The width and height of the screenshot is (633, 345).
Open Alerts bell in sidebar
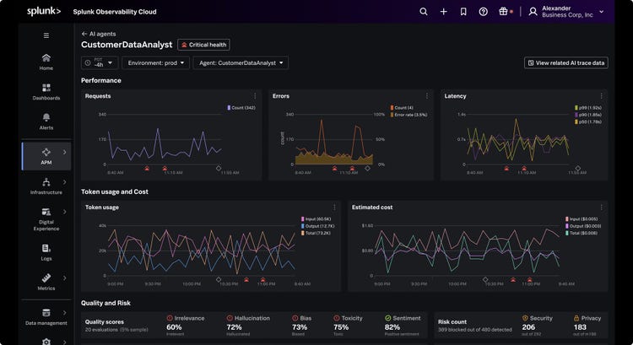pyautogui.click(x=46, y=121)
